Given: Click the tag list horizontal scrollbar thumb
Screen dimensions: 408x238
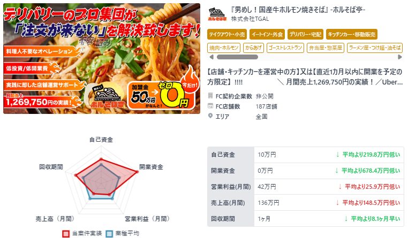Looking at the screenshot, I should tap(237, 57).
